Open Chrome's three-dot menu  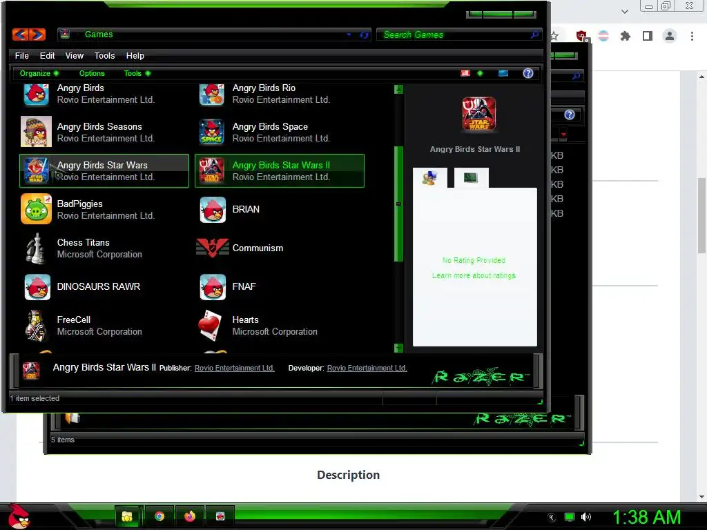692,36
